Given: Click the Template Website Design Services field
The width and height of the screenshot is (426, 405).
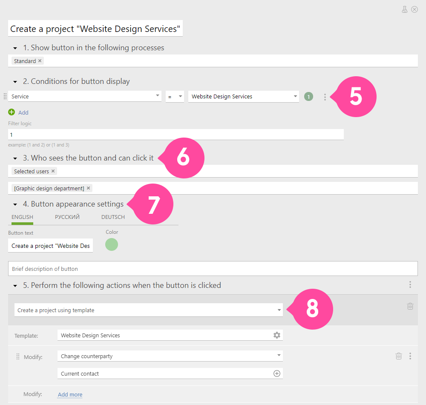Looking at the screenshot, I should pyautogui.click(x=170, y=335).
